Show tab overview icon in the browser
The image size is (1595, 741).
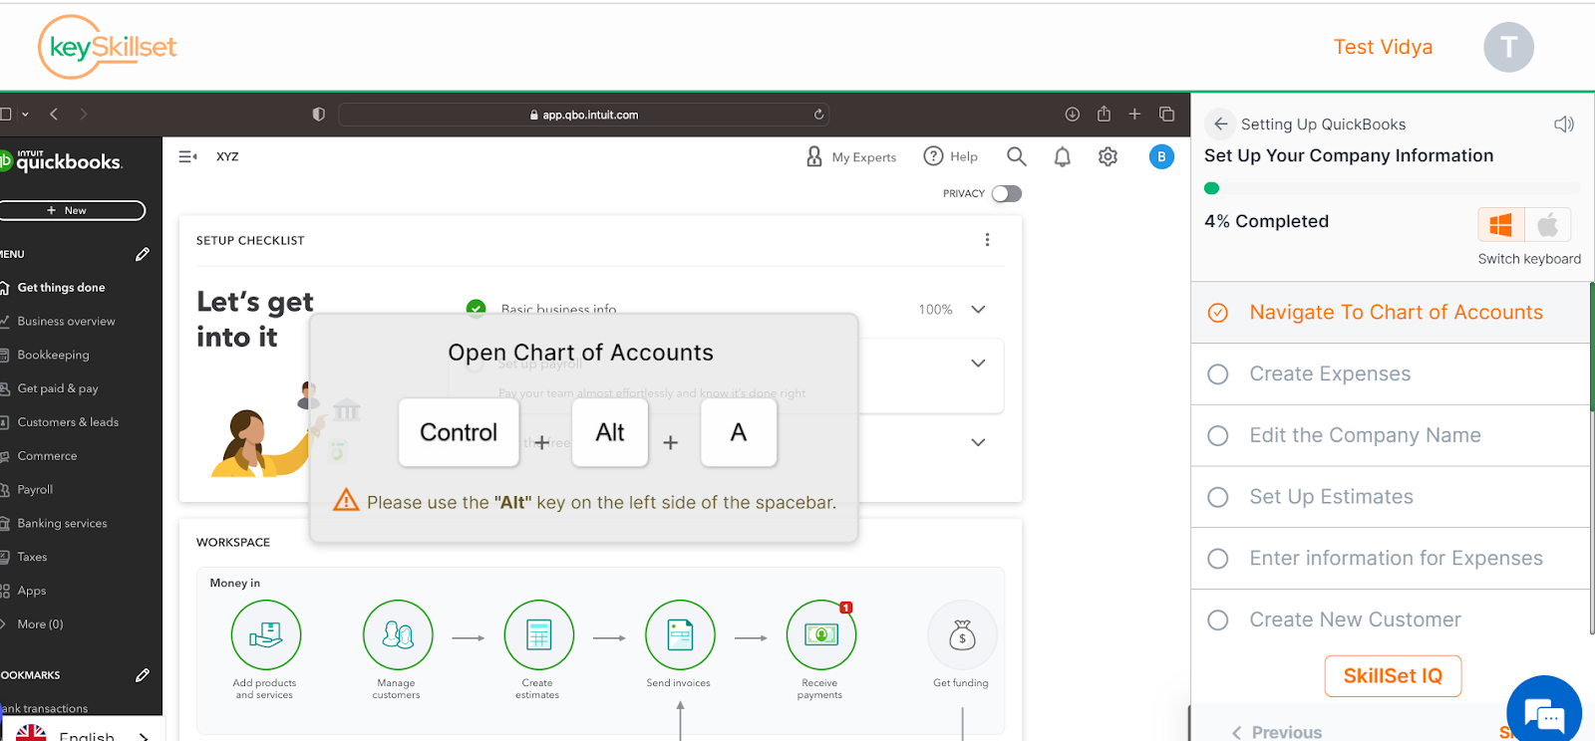[x=1166, y=115]
